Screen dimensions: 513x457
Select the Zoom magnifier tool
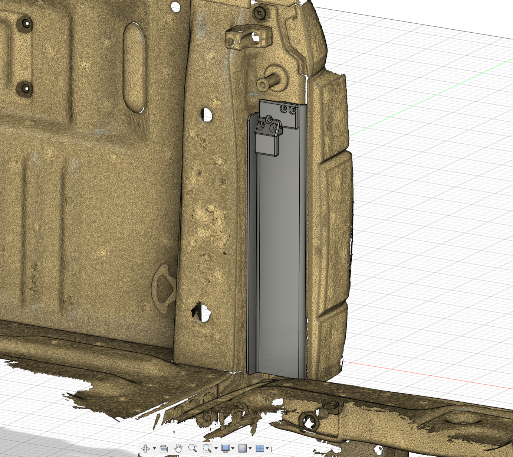pos(193,448)
